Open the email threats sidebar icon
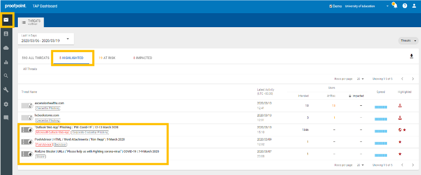The height and width of the screenshot is (175, 421). 6,20
